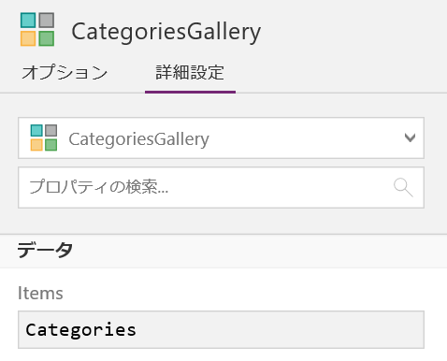Click the CategoriesGallery title to rename it

166,33
